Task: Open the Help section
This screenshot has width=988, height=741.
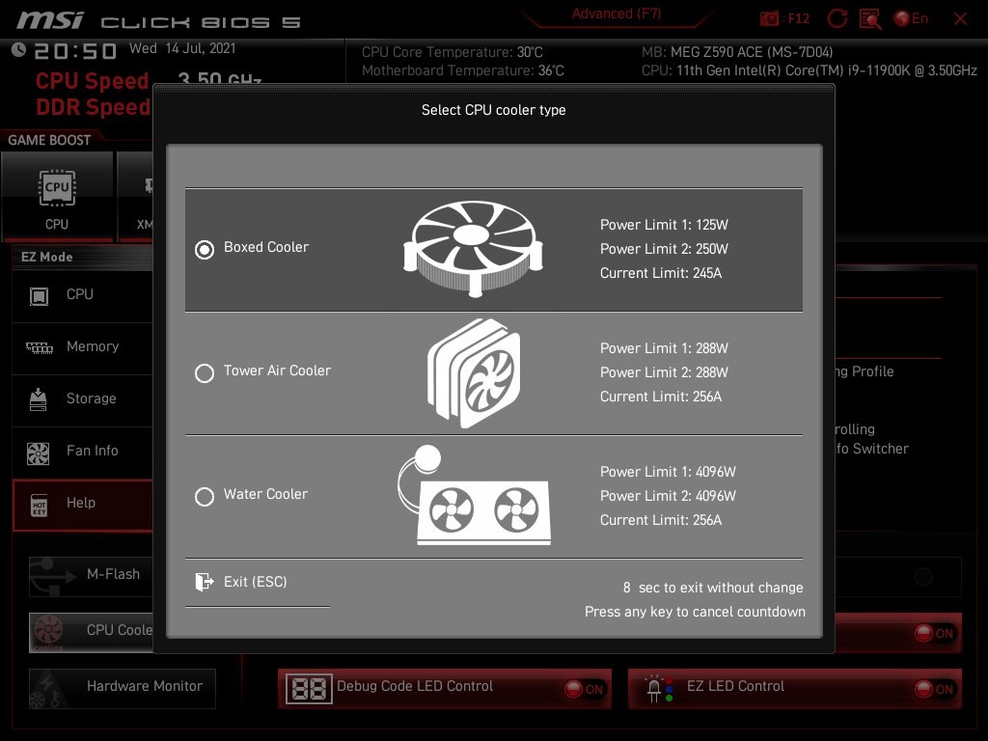Action: click(83, 504)
